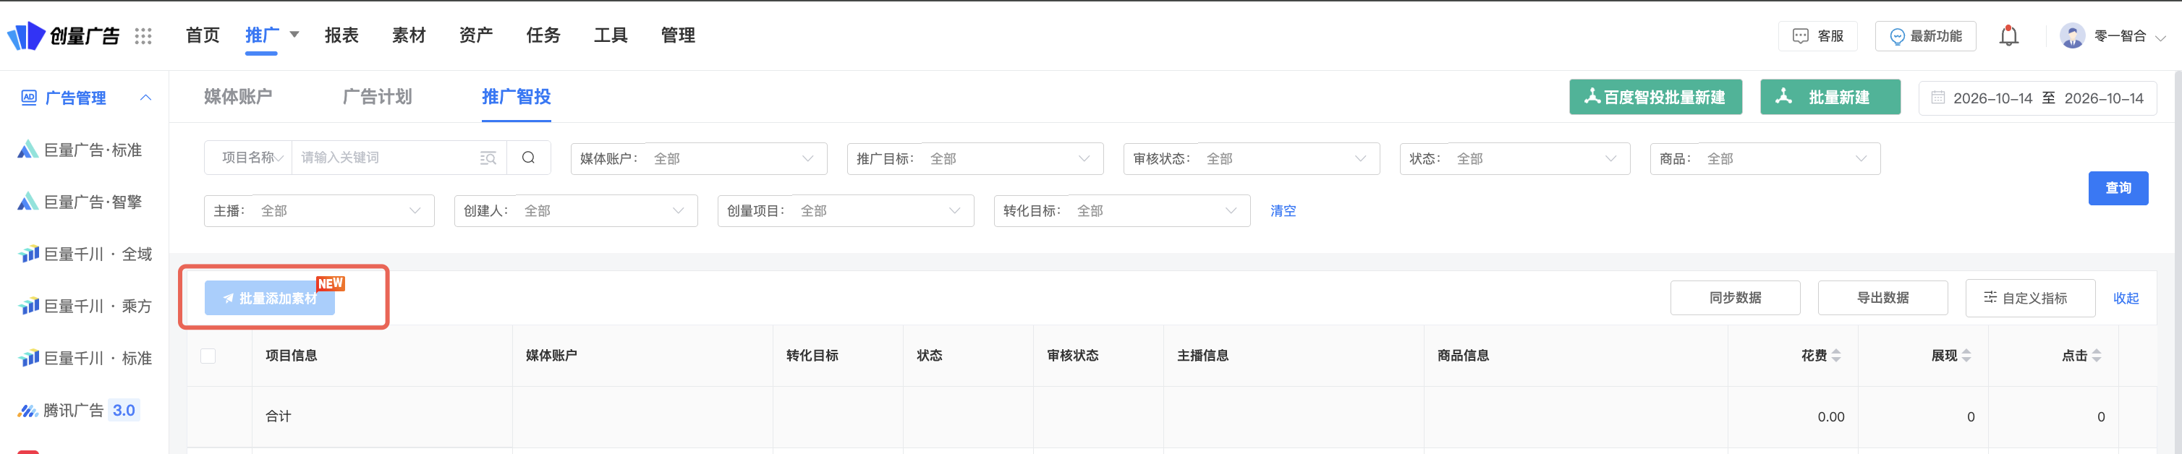Open 报表 in top navigation
Viewport: 2182px width, 454px height.
point(341,35)
